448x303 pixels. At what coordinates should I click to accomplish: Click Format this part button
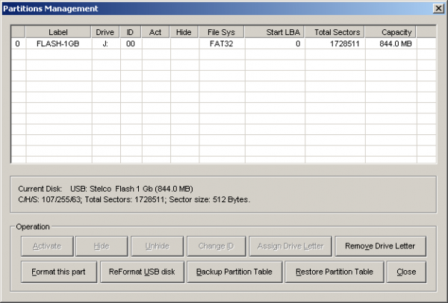59,272
